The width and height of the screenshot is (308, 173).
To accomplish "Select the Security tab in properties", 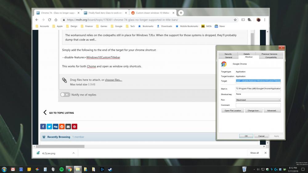I will point(228,54).
